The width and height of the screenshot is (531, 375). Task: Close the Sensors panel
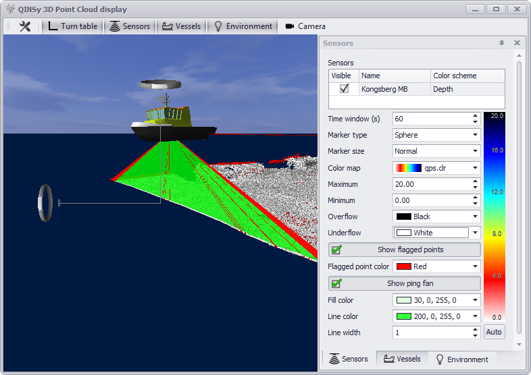(517, 43)
